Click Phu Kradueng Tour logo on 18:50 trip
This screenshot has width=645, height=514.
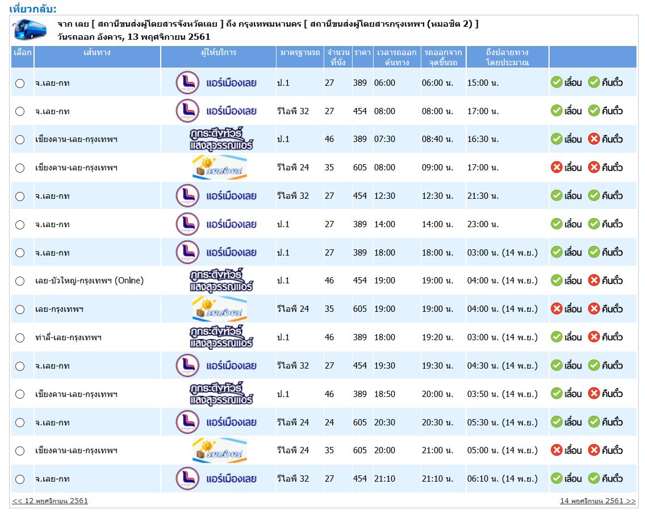click(x=221, y=394)
